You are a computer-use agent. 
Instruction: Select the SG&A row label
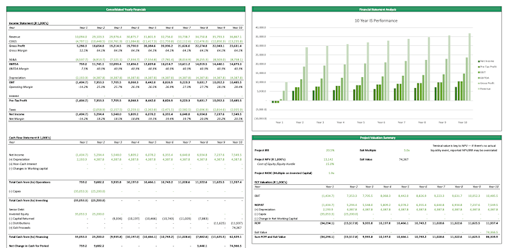[12, 59]
